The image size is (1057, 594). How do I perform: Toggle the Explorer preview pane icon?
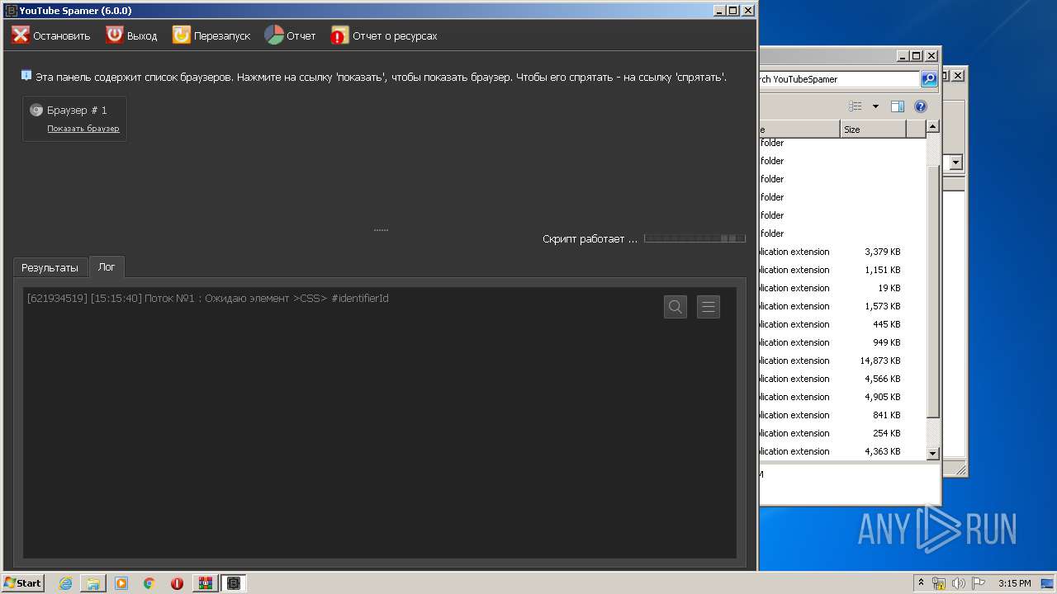pos(898,106)
